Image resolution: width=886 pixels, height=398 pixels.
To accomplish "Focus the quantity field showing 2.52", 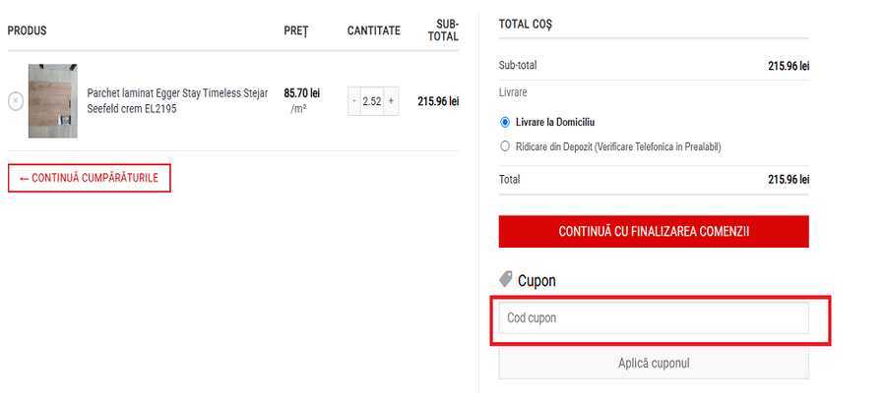I will coord(371,100).
